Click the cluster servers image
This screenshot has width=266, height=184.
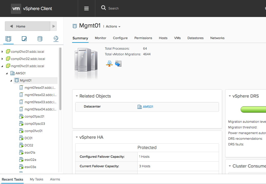point(86,63)
